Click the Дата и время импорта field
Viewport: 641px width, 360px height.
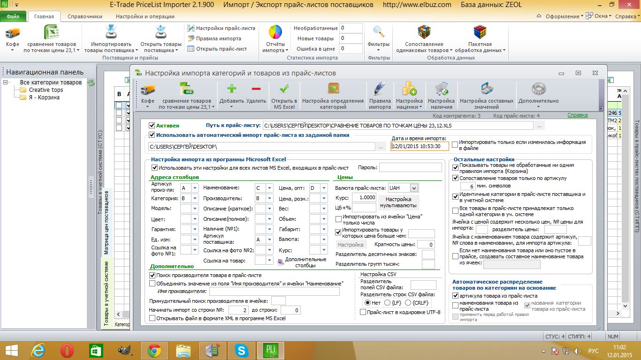420,146
